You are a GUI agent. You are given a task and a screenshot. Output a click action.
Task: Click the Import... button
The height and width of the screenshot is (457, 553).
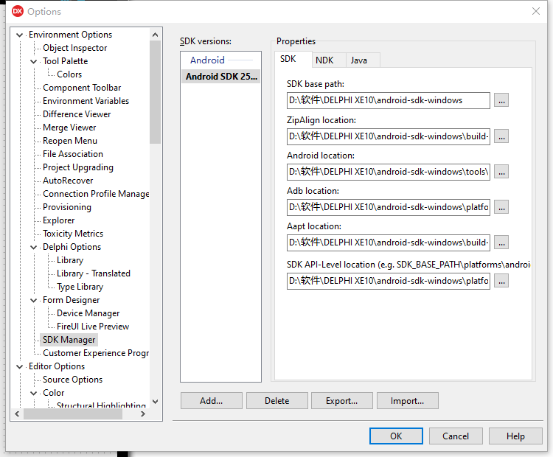pyautogui.click(x=407, y=401)
